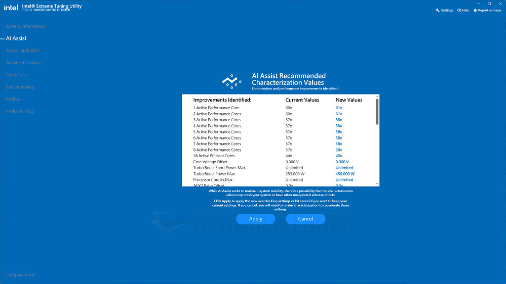Click the list scrollbar down arrow
Screen dimensions: 506x284
(x=377, y=184)
